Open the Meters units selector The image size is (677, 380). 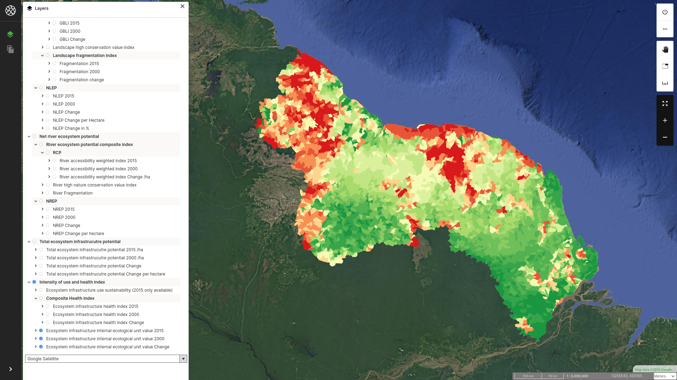coord(664,376)
